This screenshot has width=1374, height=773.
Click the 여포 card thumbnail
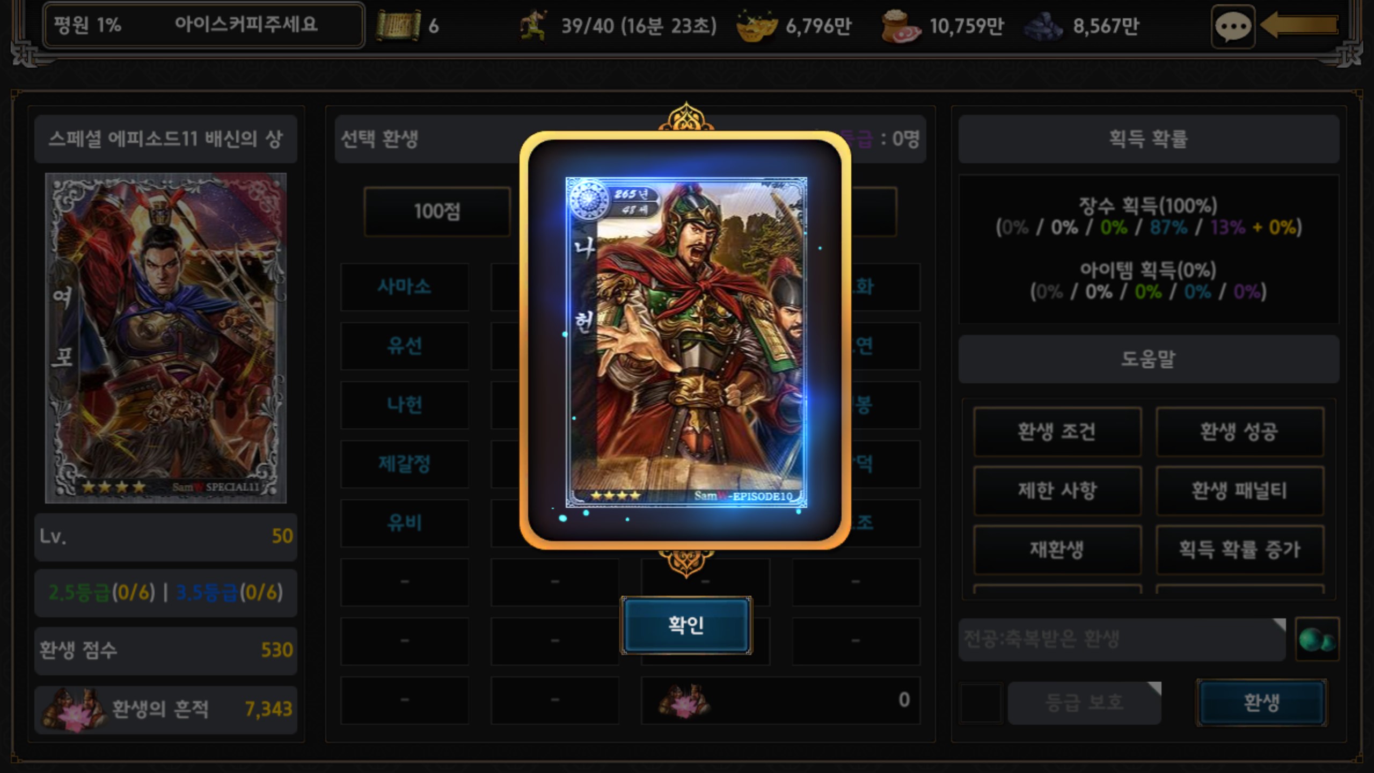click(x=166, y=338)
